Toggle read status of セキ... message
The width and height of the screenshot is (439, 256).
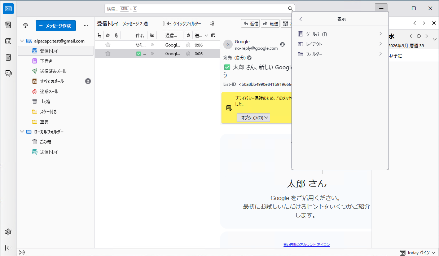pyautogui.click(x=152, y=45)
